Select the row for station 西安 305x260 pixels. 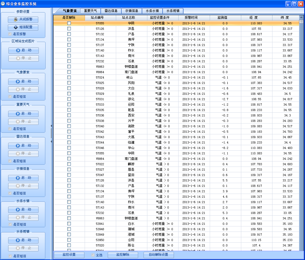[131, 115]
